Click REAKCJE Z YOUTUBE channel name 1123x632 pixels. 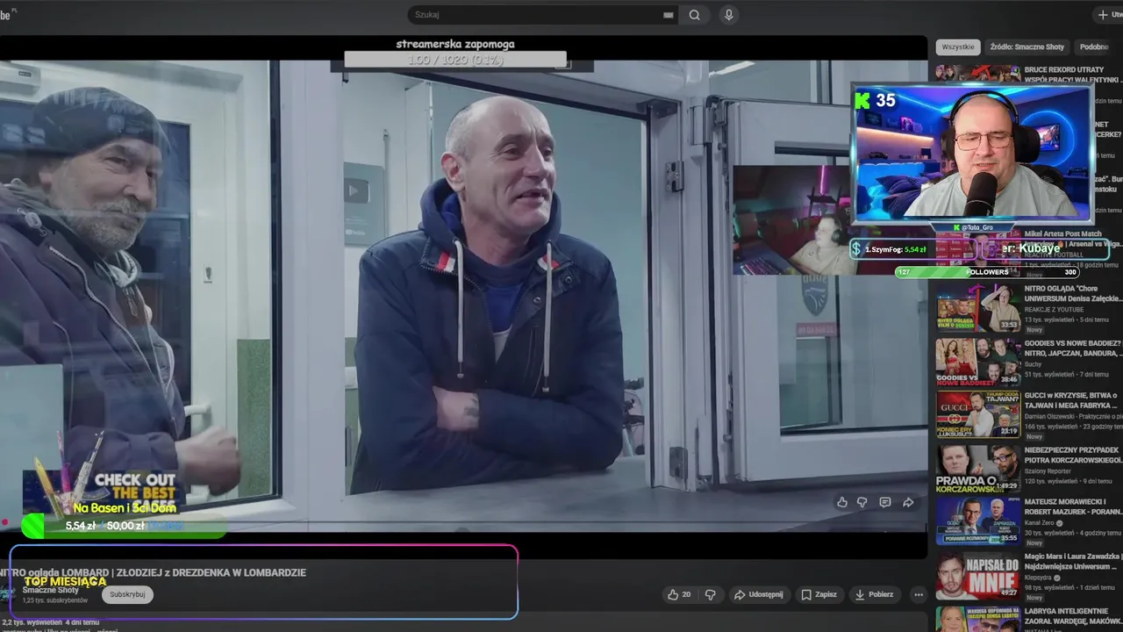point(1054,309)
